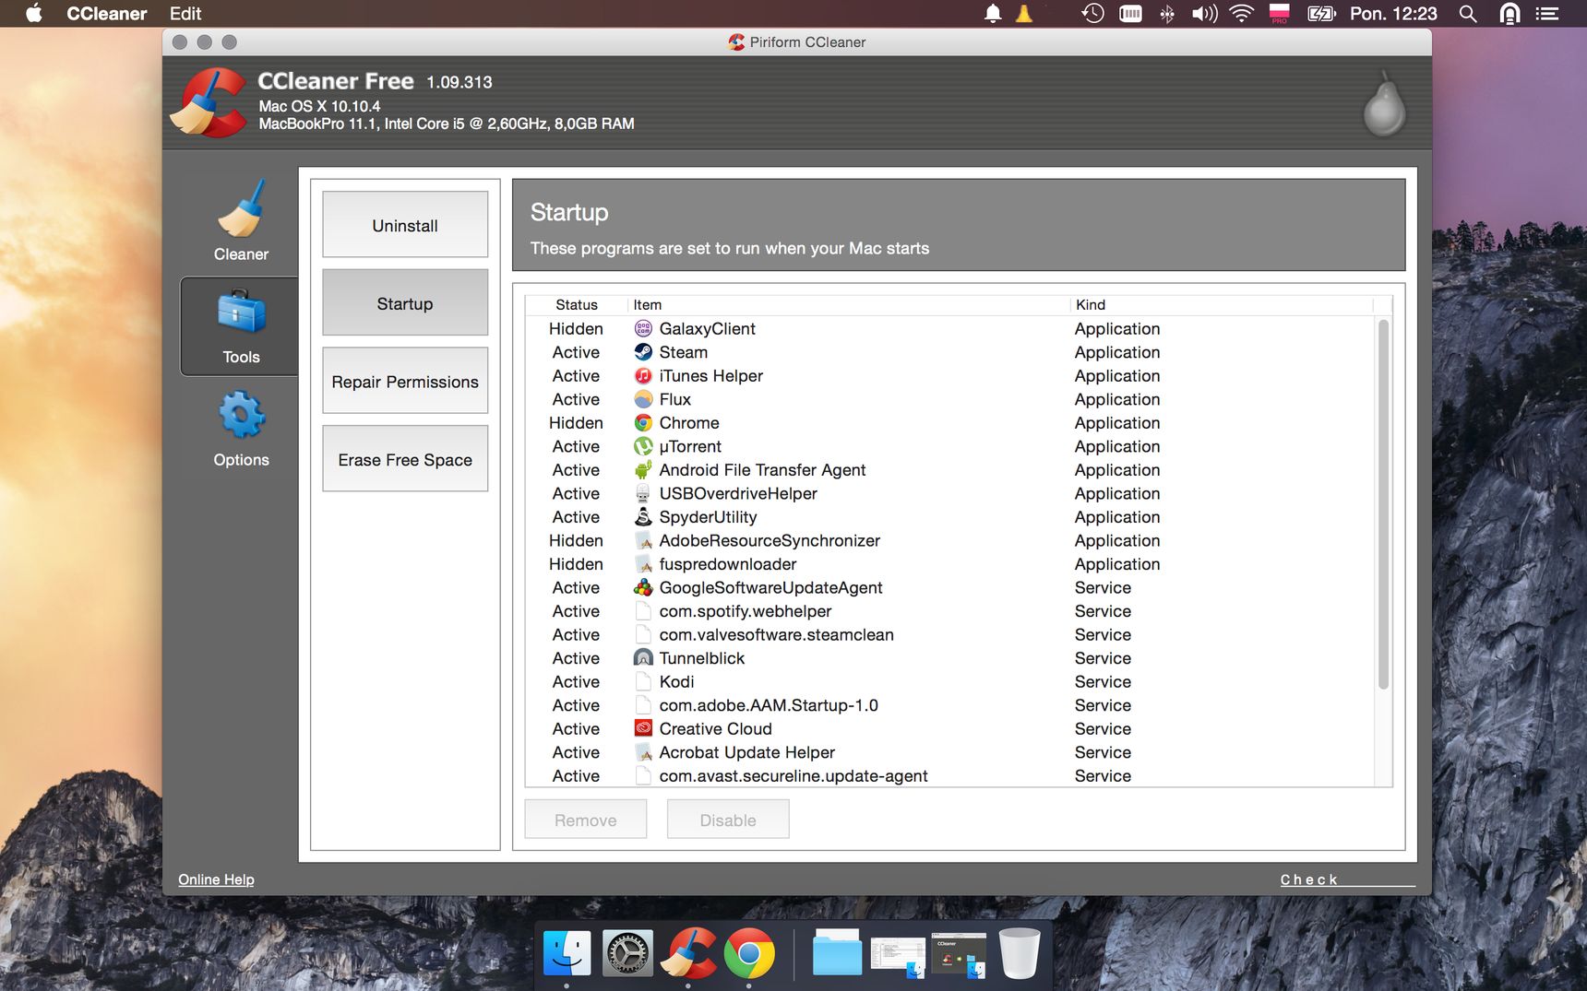The height and width of the screenshot is (991, 1587).
Task: Sort list by Kind column header
Action: coord(1222,305)
